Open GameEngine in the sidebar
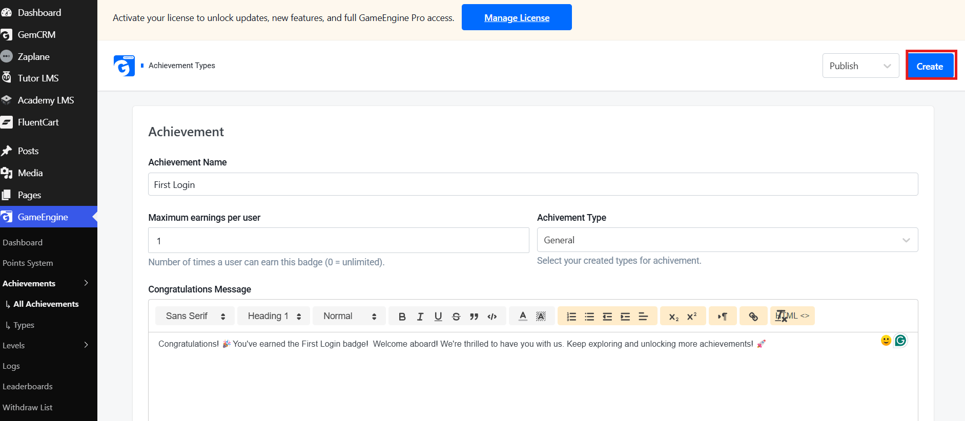The height and width of the screenshot is (421, 965). point(49,217)
